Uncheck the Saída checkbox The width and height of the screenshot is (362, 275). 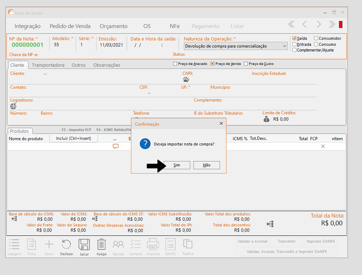click(294, 38)
